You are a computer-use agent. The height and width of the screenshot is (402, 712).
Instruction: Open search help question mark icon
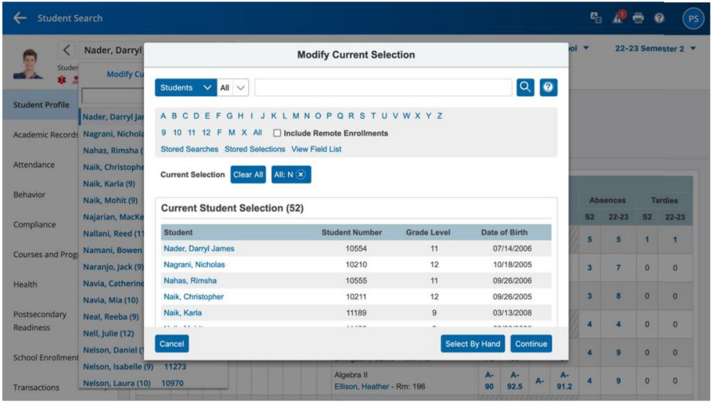pyautogui.click(x=549, y=87)
